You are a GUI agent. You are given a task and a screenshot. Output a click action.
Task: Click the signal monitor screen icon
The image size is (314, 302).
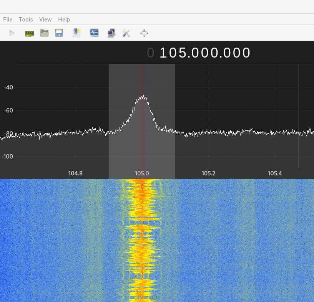94,33
